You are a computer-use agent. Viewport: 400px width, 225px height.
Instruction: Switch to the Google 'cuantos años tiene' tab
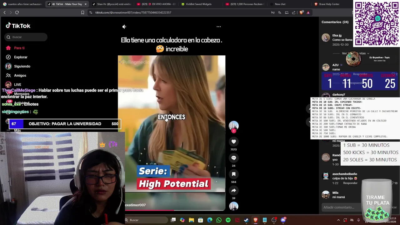[x=22, y=4]
